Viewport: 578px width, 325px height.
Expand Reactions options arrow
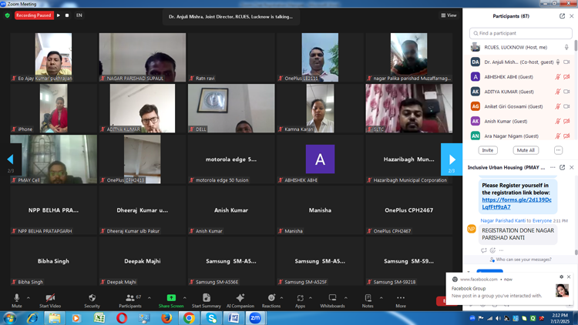point(281,298)
